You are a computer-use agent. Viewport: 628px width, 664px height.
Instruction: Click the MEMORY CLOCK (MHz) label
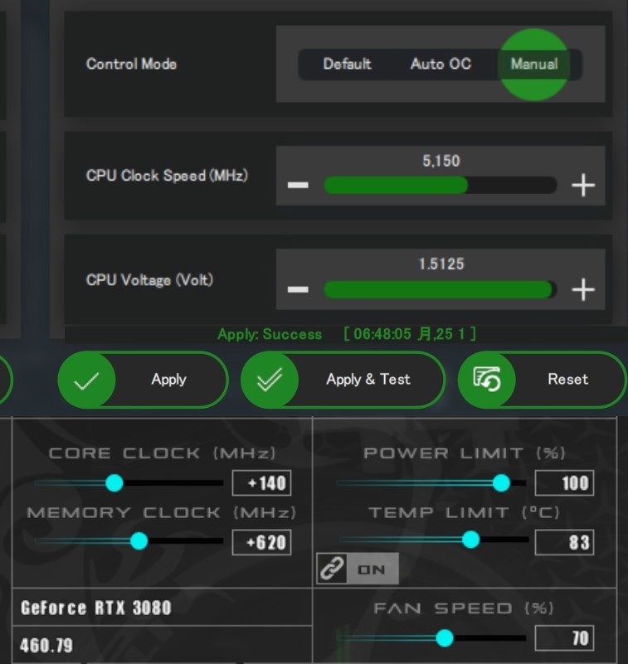[x=162, y=513]
